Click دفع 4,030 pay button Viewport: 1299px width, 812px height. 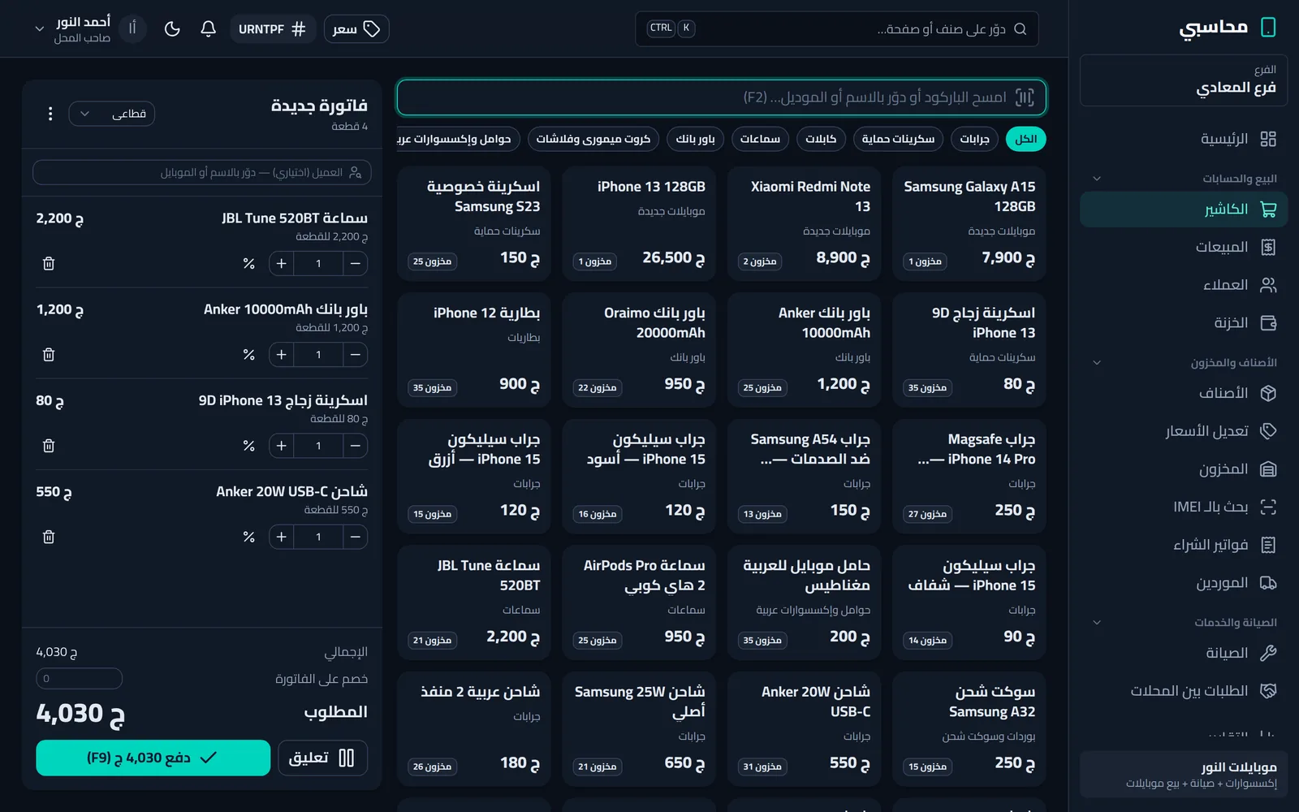click(x=153, y=758)
